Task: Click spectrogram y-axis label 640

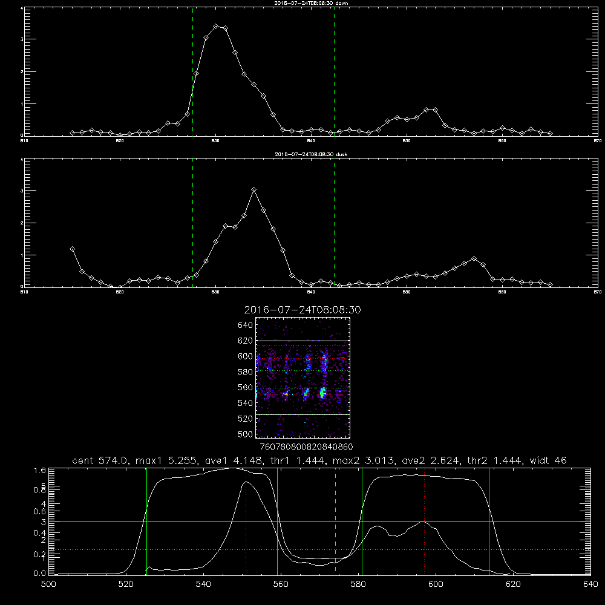Action: (x=245, y=325)
